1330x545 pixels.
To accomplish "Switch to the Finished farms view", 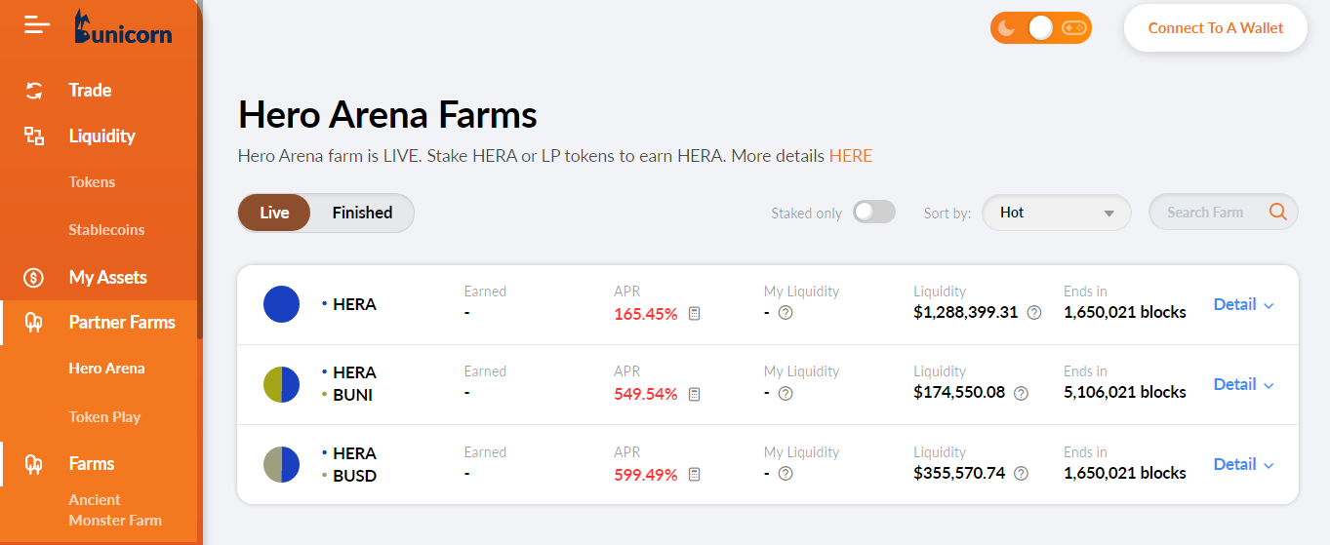I will (x=362, y=213).
